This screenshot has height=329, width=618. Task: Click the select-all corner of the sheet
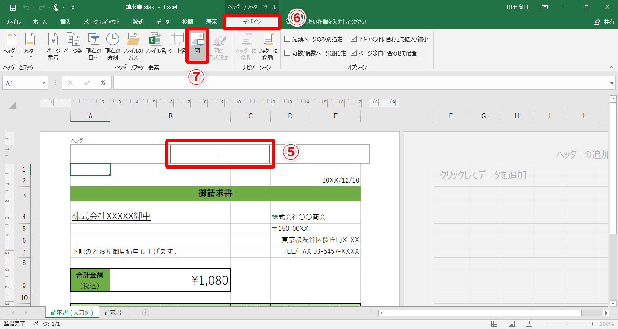tap(13, 106)
